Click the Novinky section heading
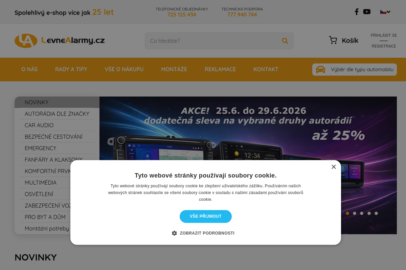 36,258
